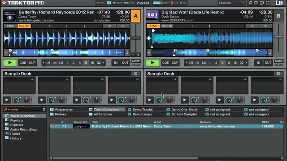Viewport: 287px width, 161px height.
Task: Focus Deck A letter button
Action: click(135, 16)
